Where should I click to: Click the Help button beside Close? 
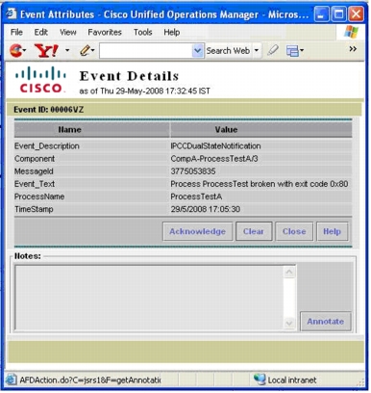332,231
